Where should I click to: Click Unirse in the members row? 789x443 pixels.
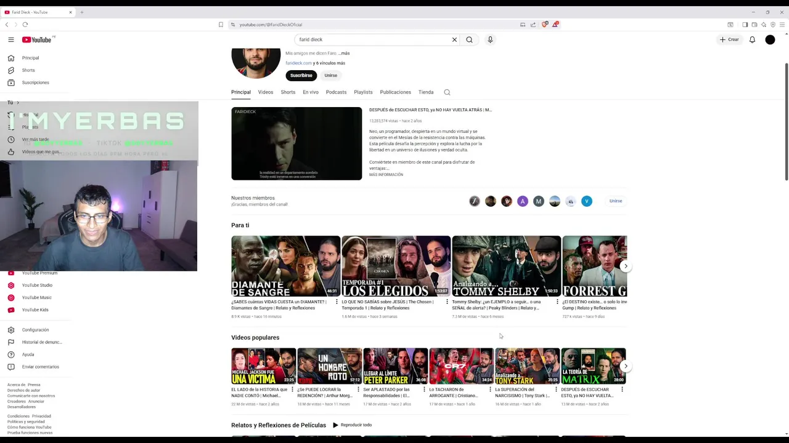coord(616,201)
